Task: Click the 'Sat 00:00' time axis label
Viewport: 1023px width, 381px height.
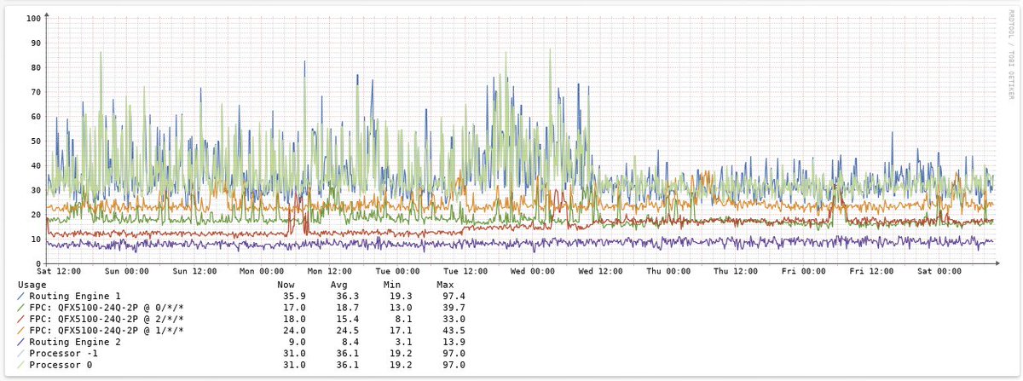Action: pos(938,272)
